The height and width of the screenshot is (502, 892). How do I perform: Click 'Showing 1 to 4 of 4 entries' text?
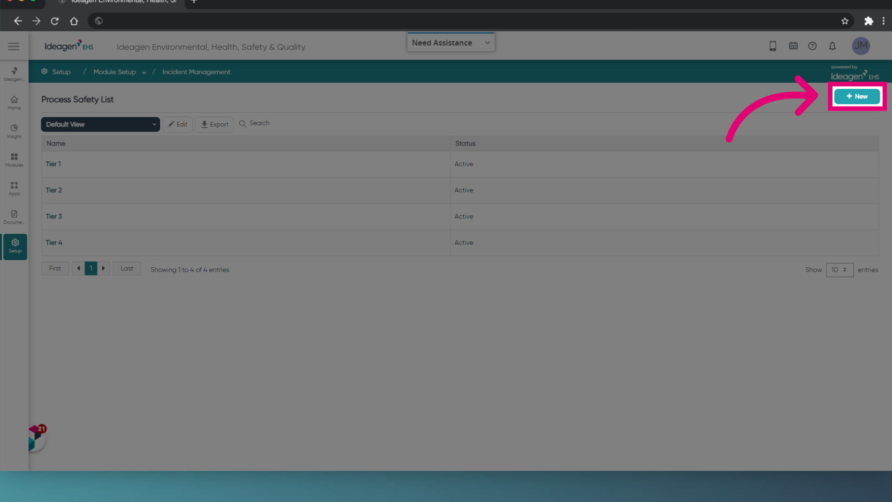190,270
